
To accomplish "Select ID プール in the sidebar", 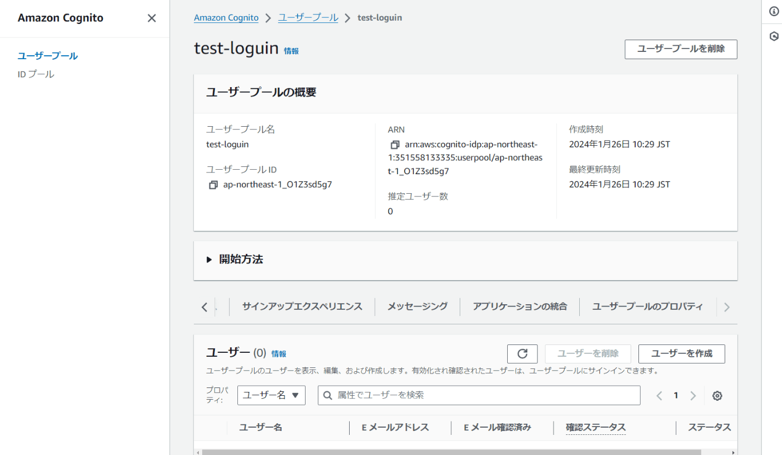I will (36, 74).
